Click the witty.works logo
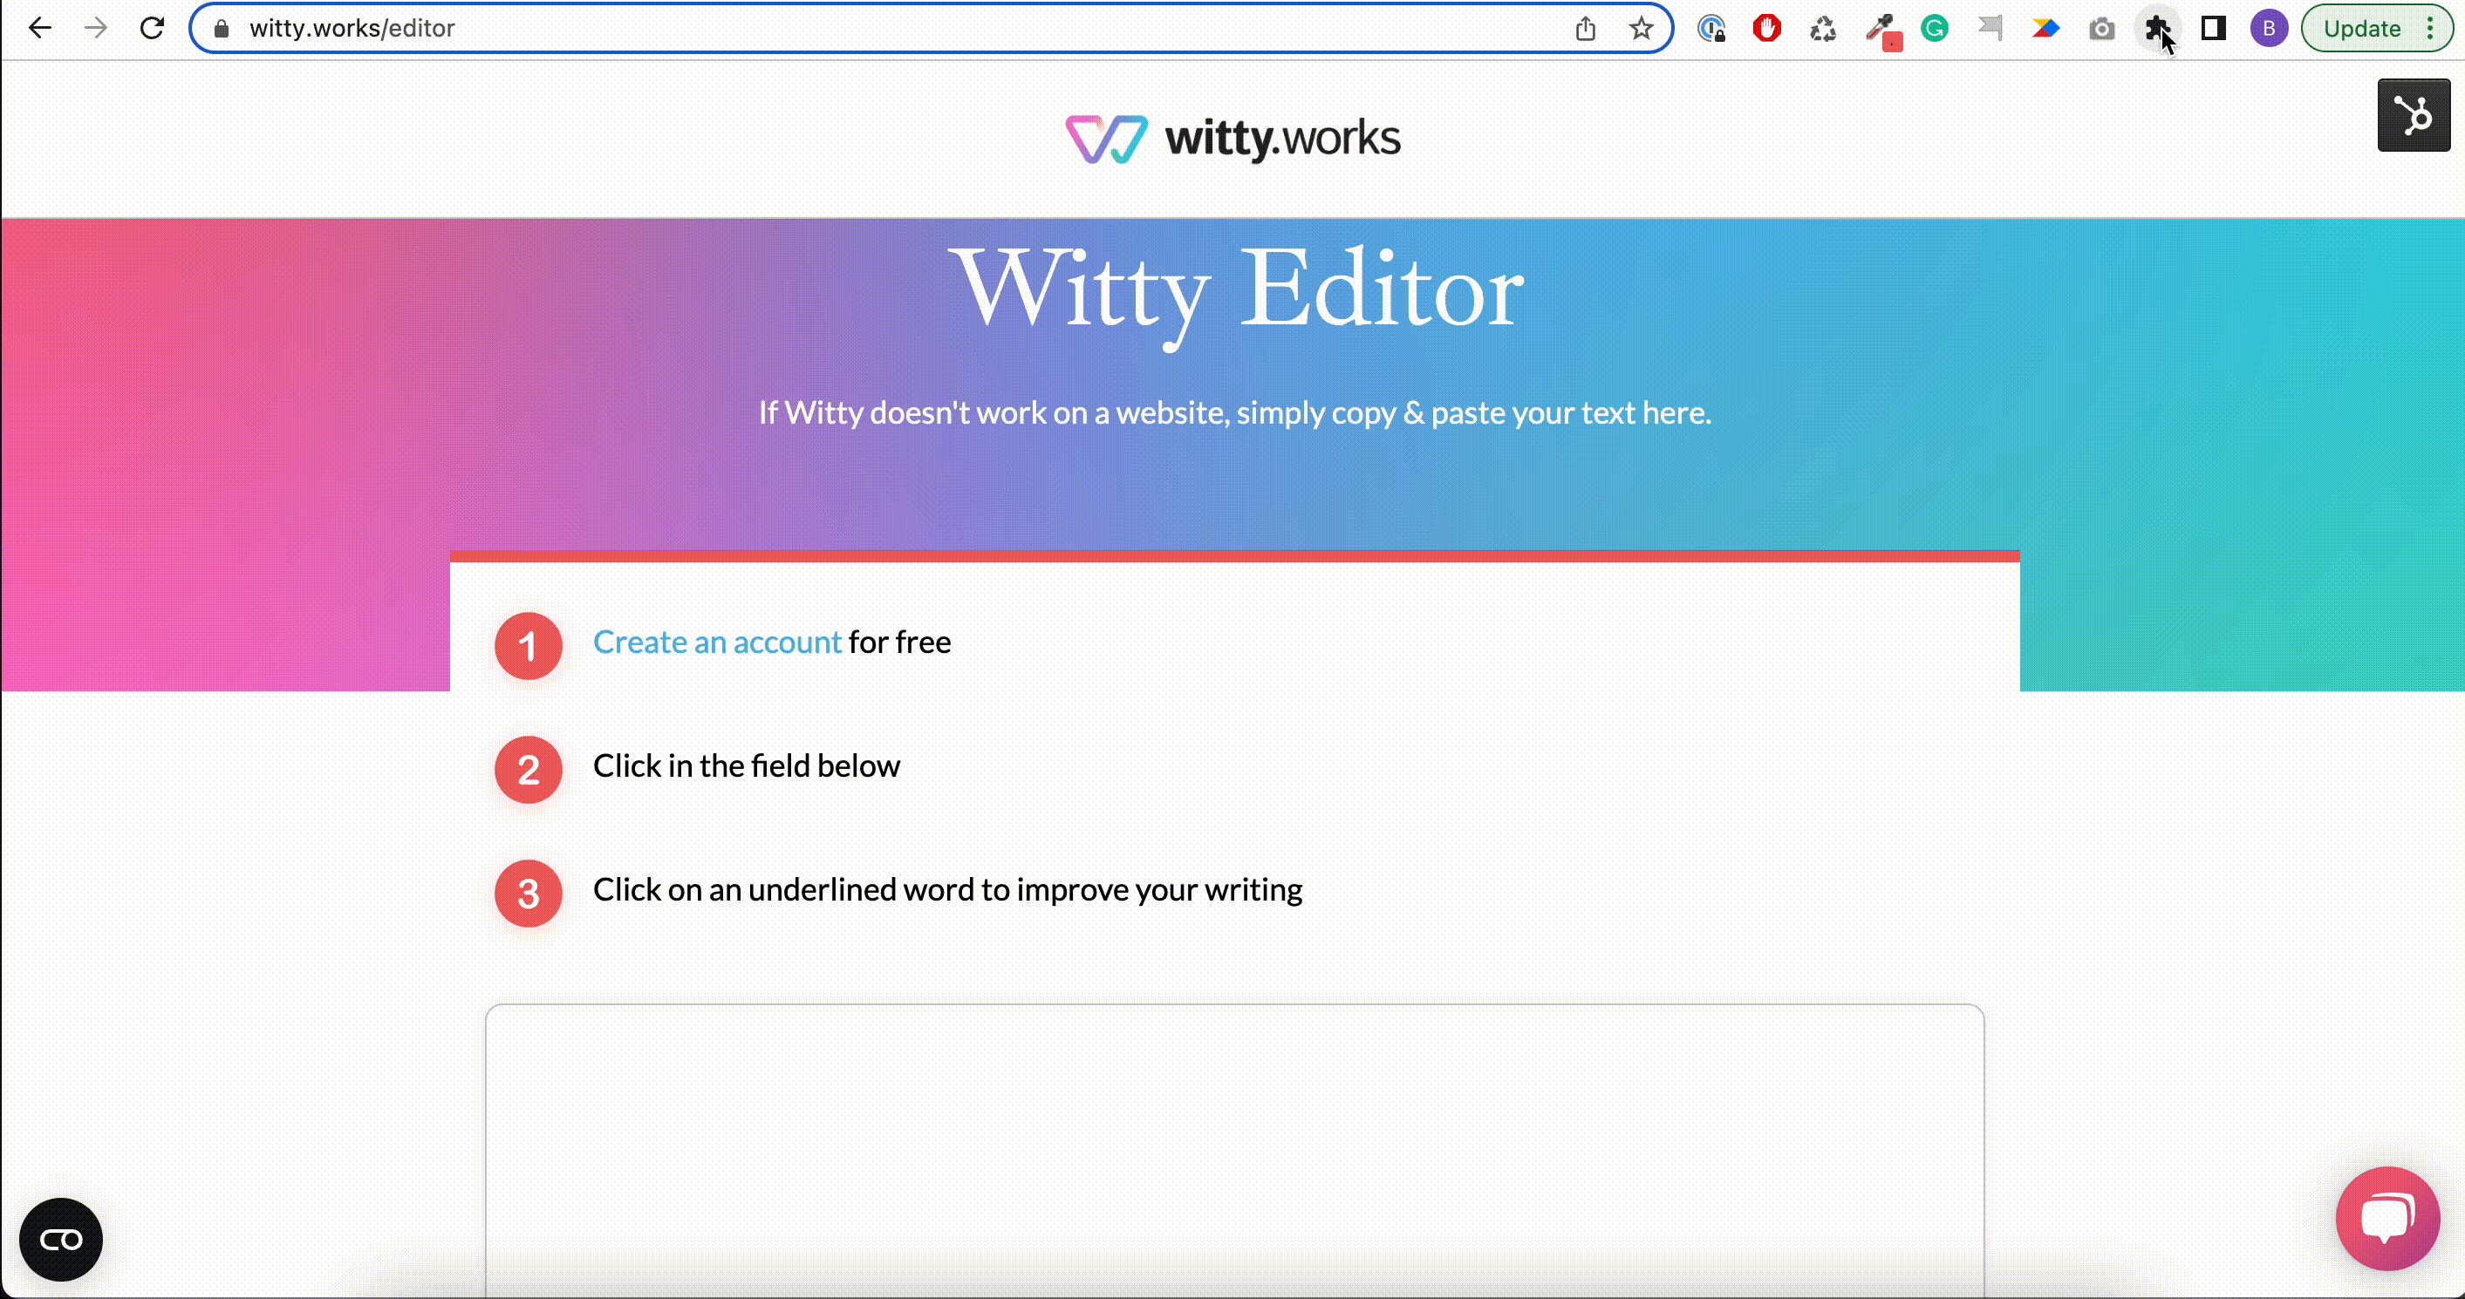Screen dimensions: 2465x1299 1232,139
